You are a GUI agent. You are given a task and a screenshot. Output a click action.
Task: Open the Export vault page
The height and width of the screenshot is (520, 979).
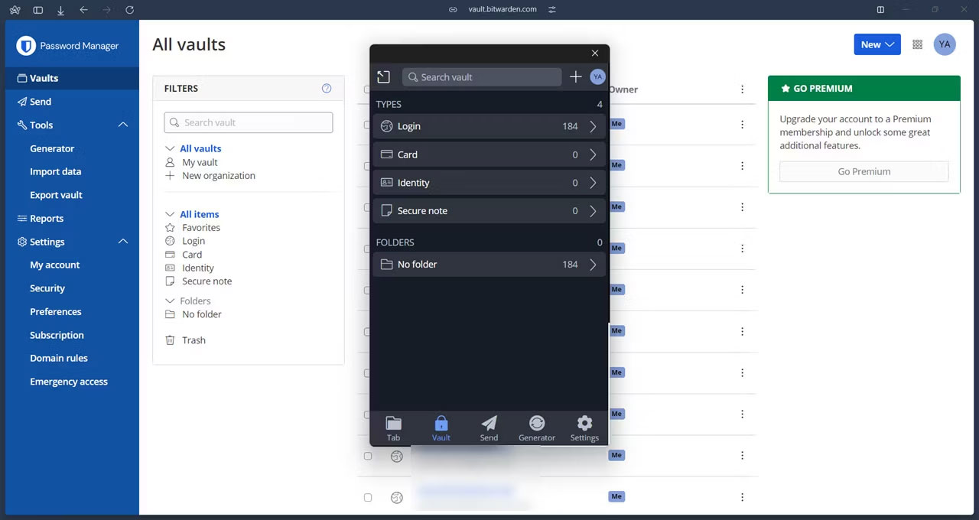(56, 195)
